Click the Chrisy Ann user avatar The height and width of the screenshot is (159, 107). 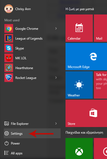9,9
